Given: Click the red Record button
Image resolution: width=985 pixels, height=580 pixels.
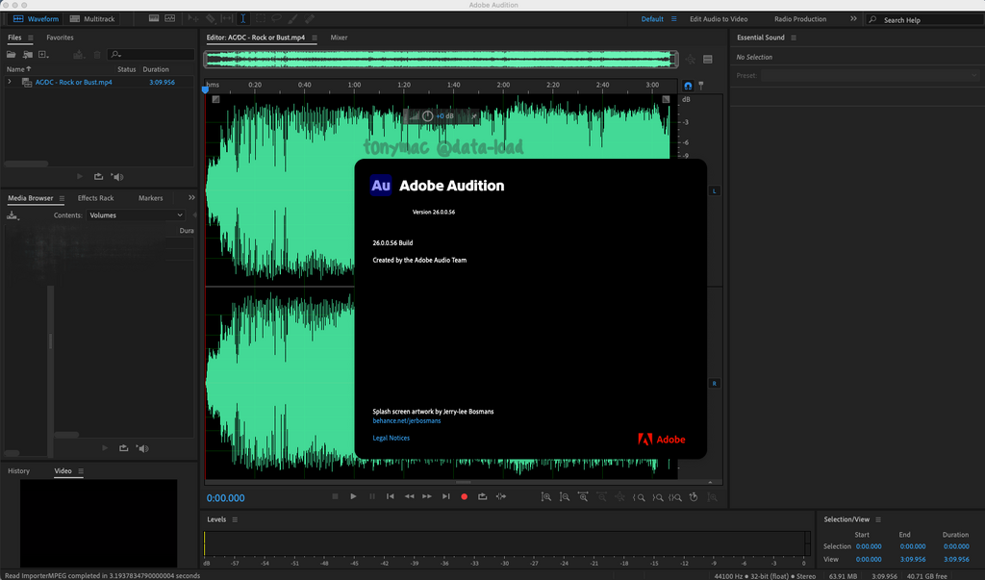Looking at the screenshot, I should click(x=464, y=496).
